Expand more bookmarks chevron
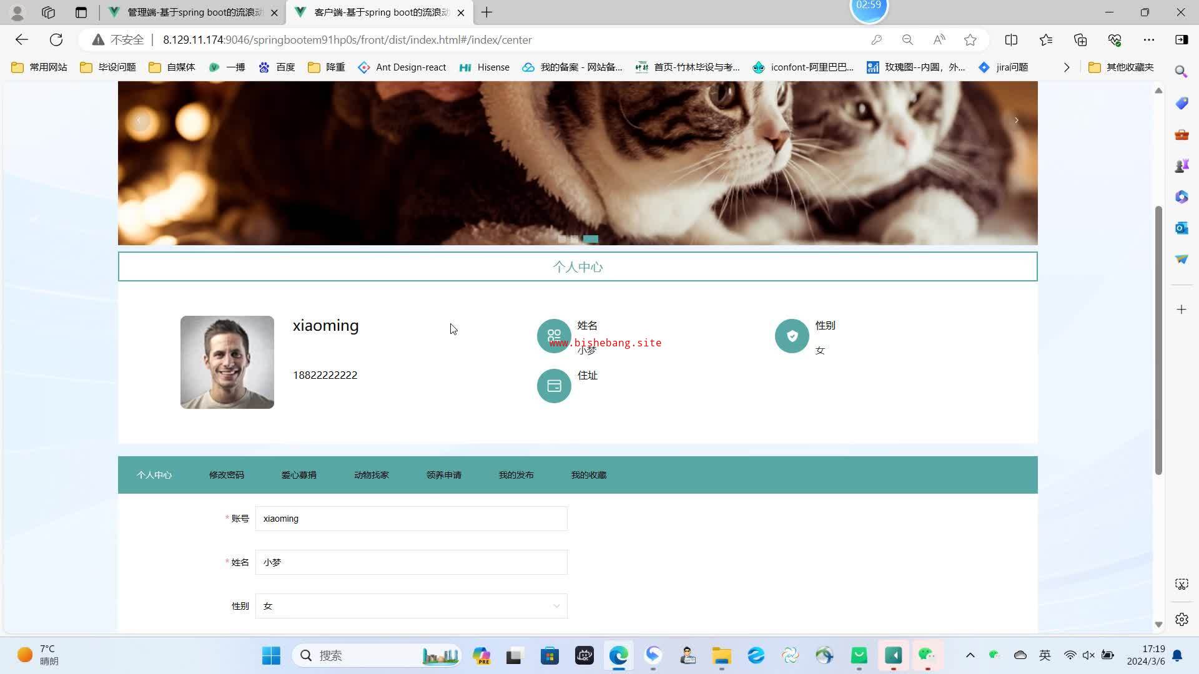The image size is (1199, 674). 1067,67
